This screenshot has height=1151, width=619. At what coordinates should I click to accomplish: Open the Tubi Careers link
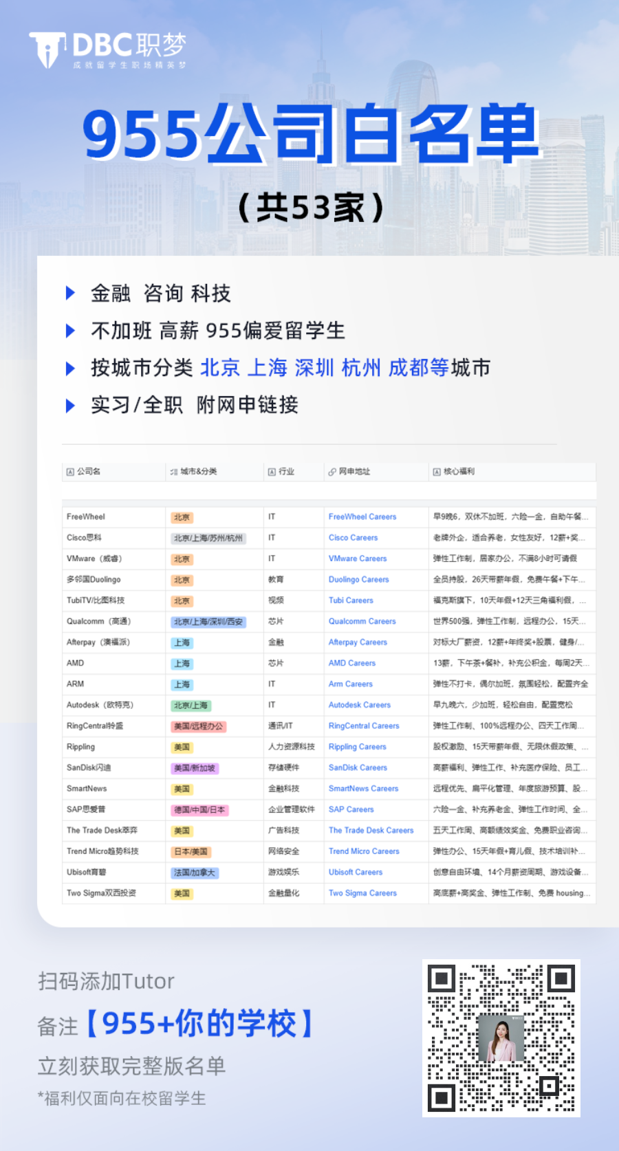(x=351, y=600)
